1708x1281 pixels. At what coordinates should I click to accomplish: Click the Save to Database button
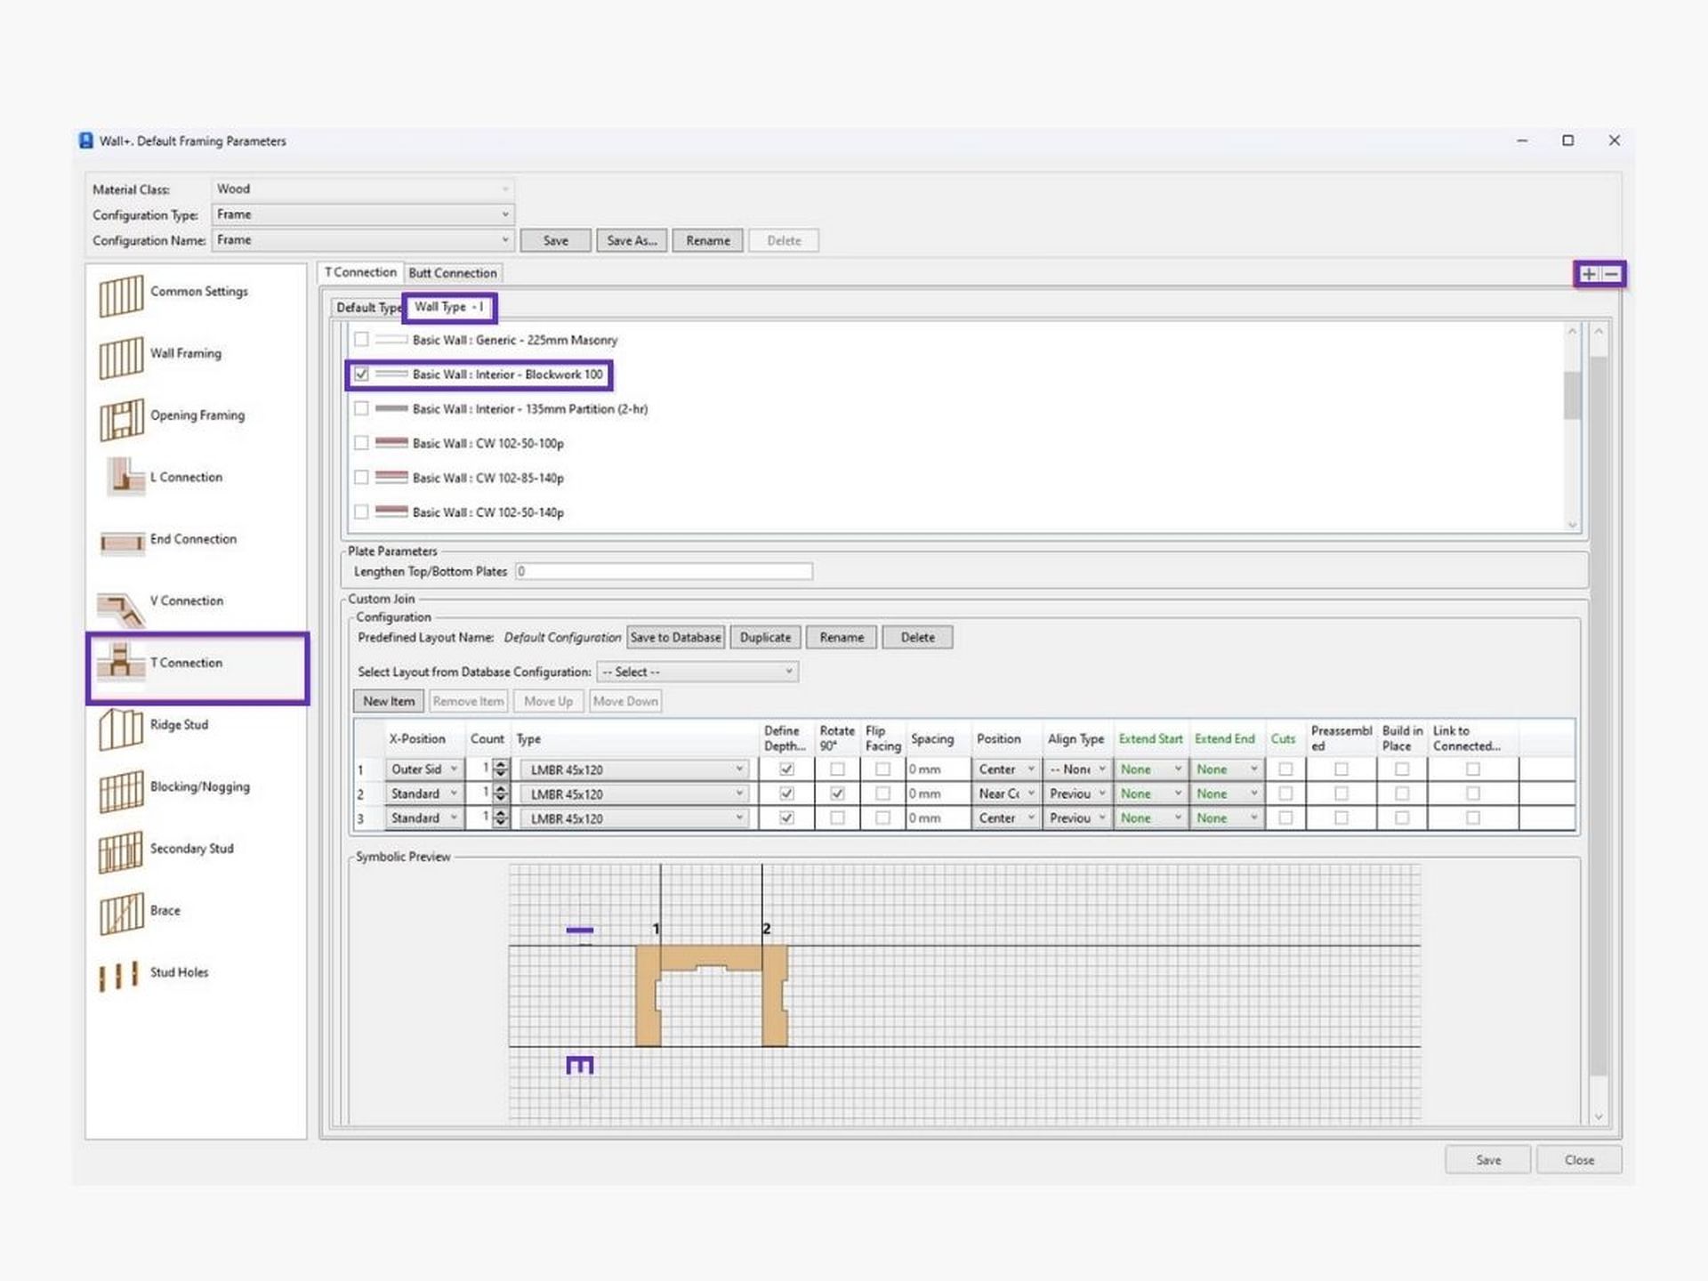(676, 637)
